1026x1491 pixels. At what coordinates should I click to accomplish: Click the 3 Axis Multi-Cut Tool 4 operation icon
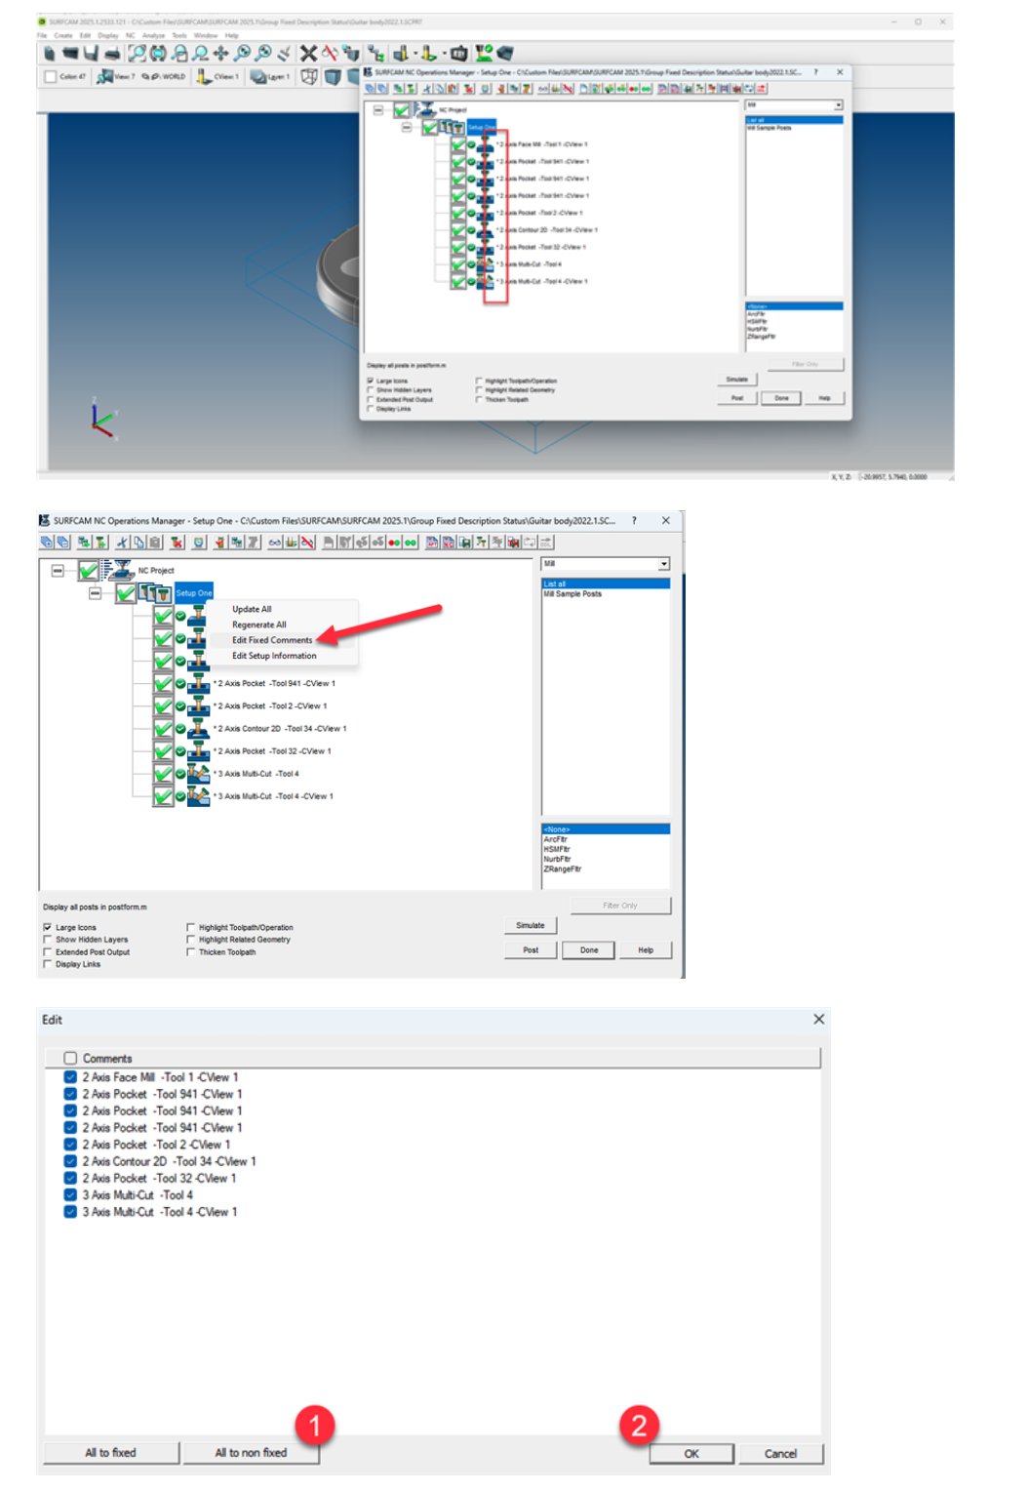click(x=200, y=773)
